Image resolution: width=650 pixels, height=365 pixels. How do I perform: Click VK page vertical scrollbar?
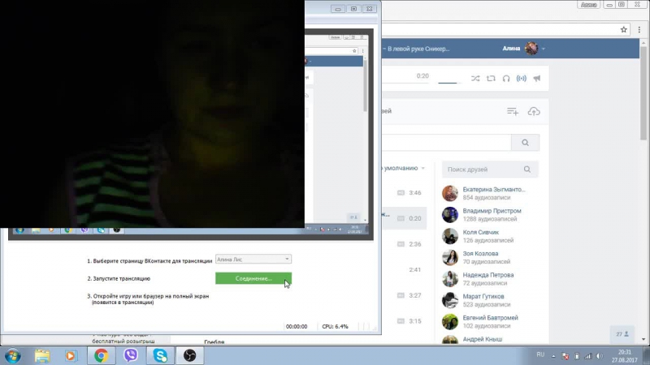click(x=643, y=93)
